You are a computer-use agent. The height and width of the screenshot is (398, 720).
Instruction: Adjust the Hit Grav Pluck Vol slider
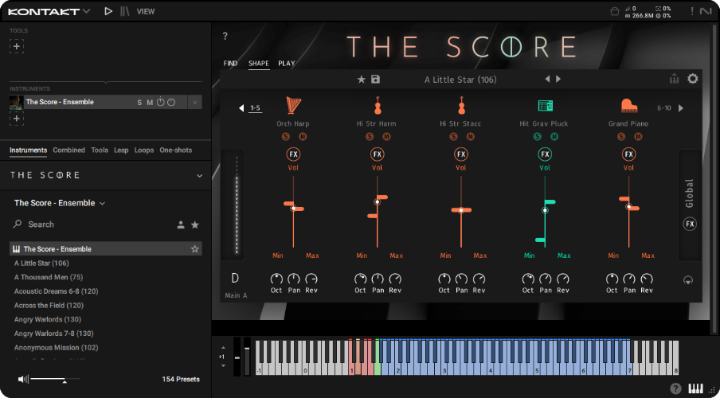pyautogui.click(x=545, y=210)
